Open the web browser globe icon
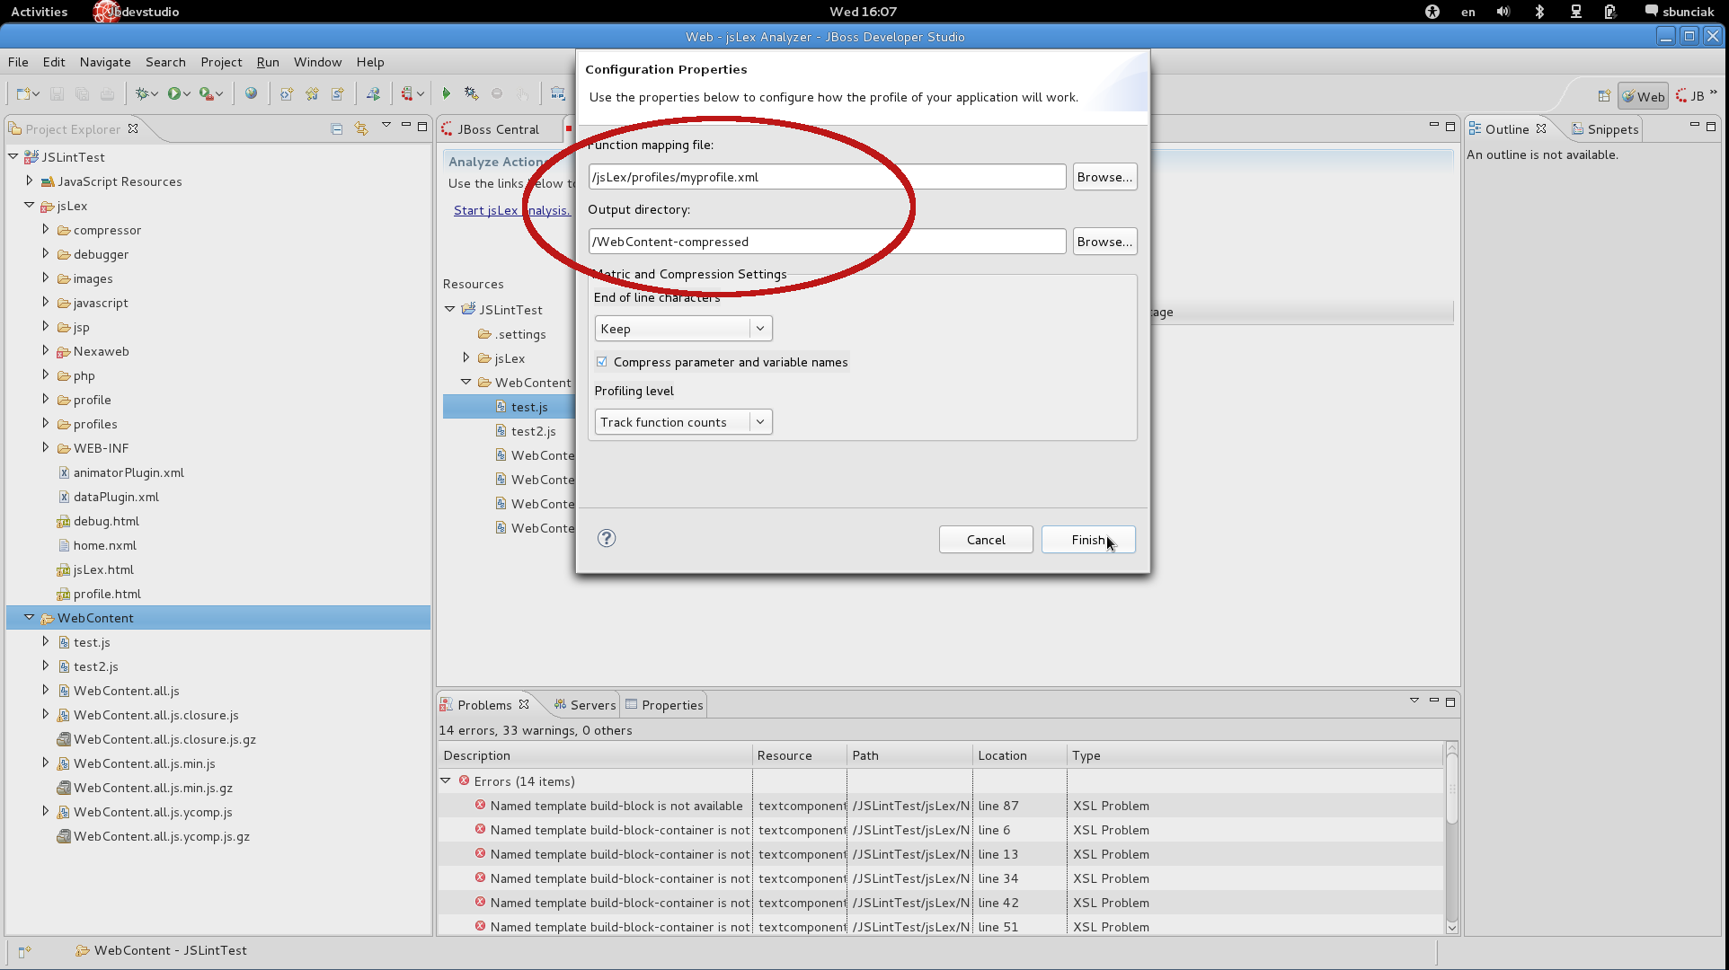 pyautogui.click(x=251, y=93)
